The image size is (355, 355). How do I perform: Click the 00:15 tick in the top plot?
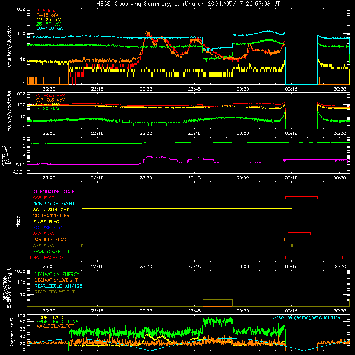[x=291, y=89]
